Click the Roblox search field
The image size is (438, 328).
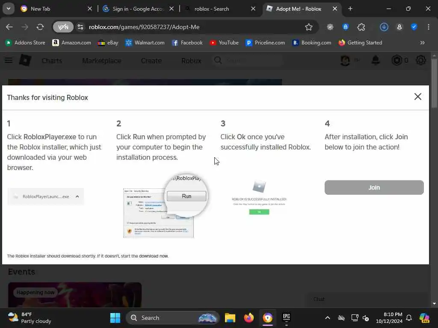[x=249, y=61]
